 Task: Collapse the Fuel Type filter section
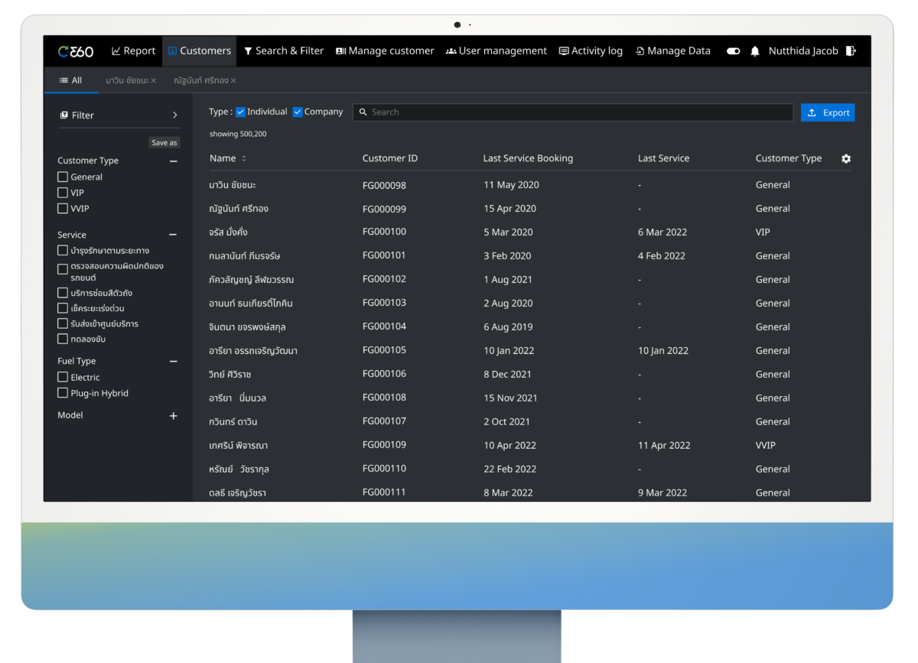click(x=173, y=362)
